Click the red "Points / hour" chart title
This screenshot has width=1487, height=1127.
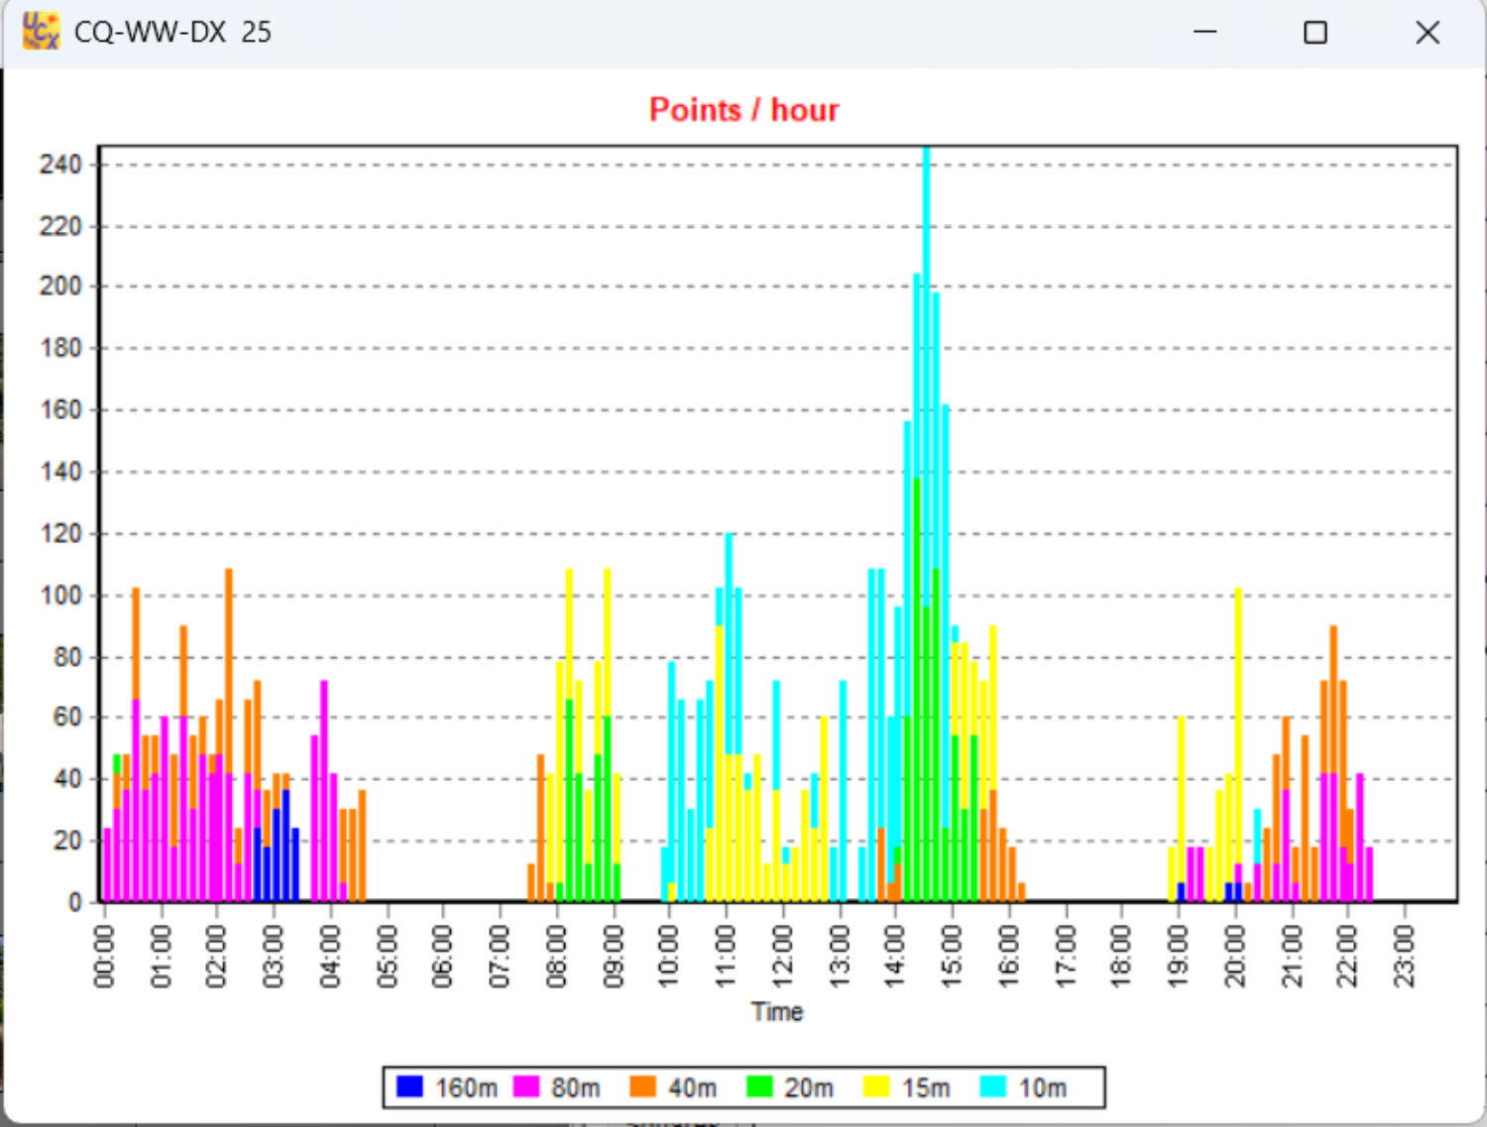[743, 109]
